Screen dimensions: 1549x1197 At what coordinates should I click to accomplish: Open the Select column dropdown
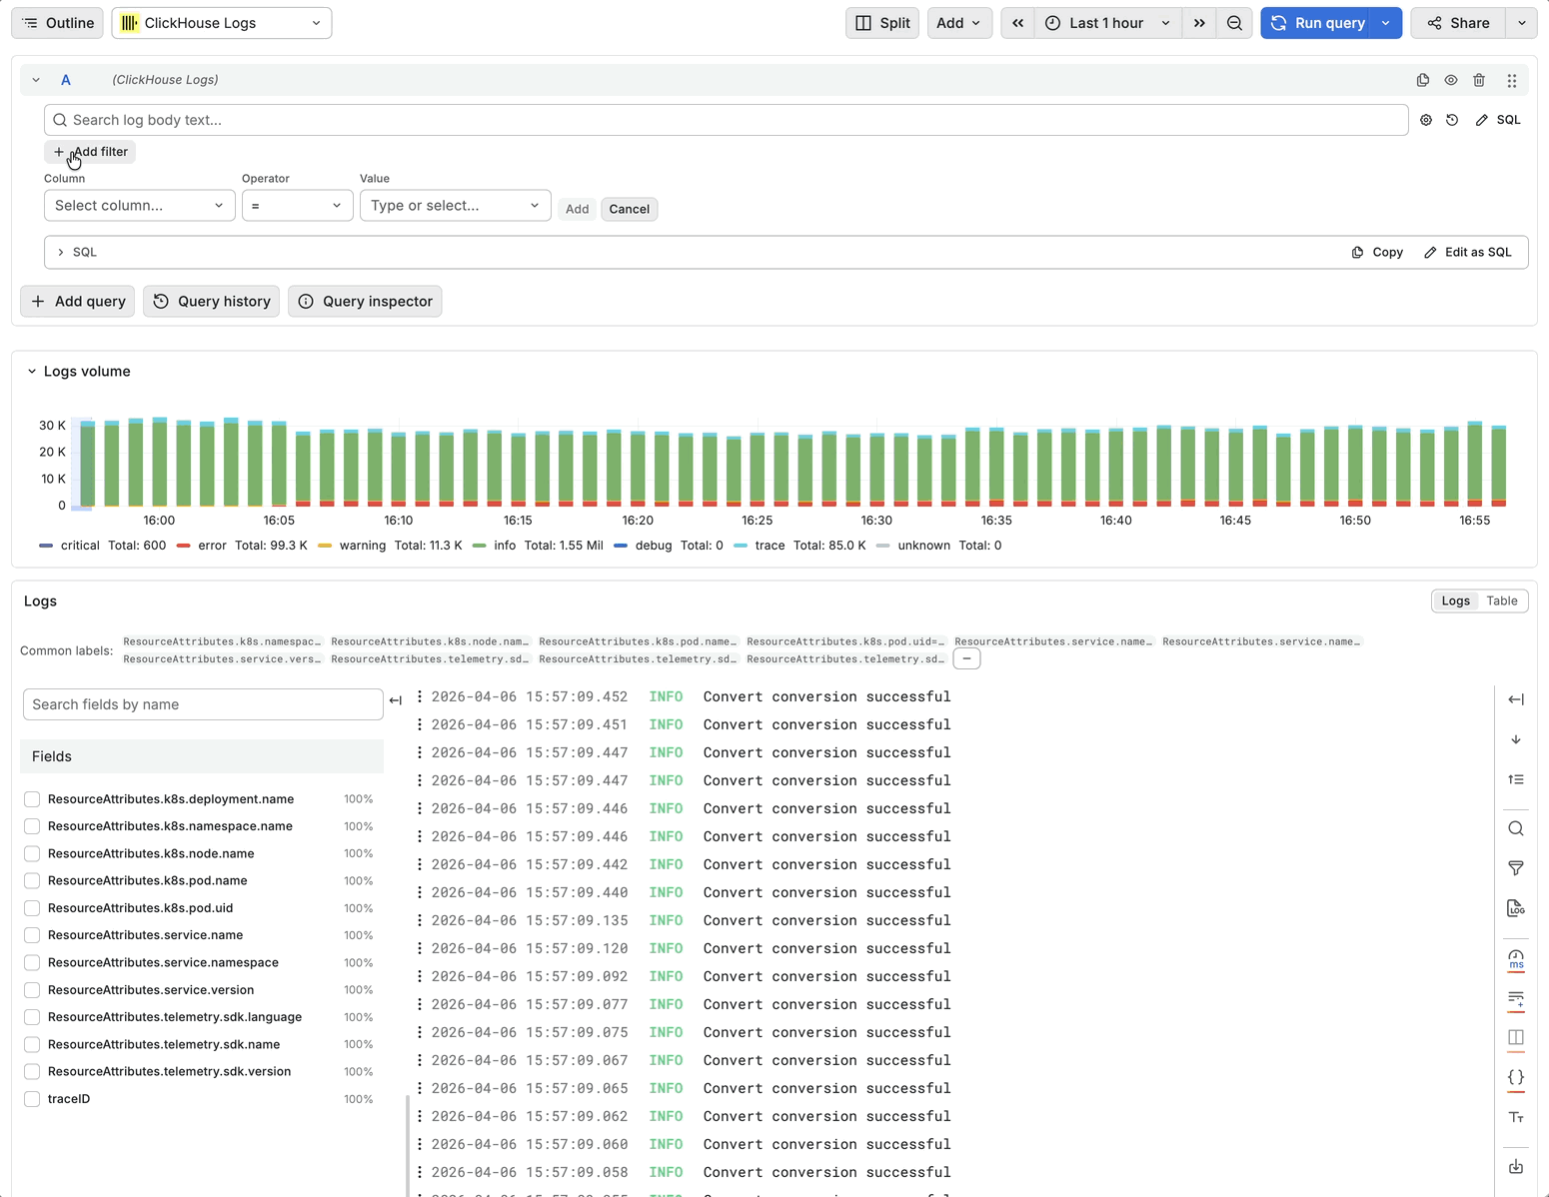139,206
